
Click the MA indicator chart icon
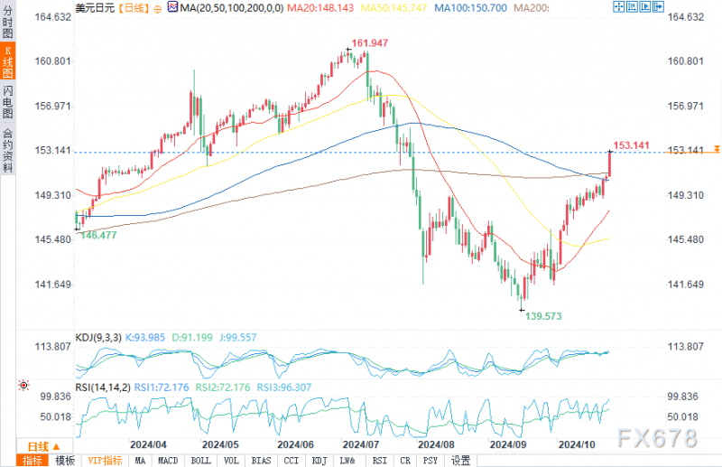(x=172, y=7)
